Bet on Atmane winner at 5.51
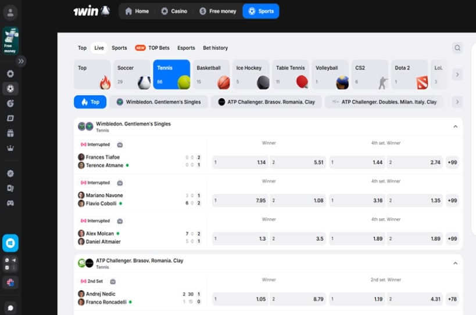The height and width of the screenshot is (315, 476). [x=298, y=162]
